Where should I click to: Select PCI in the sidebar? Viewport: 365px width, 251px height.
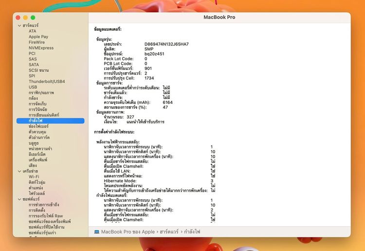32,54
